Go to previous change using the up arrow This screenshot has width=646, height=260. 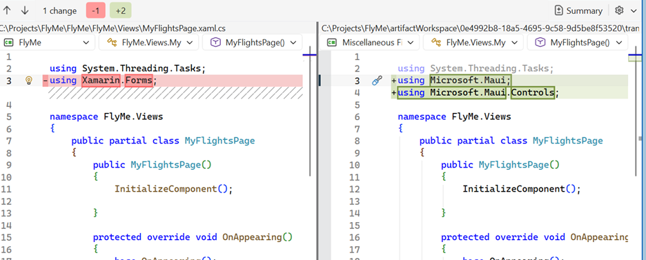[x=7, y=10]
